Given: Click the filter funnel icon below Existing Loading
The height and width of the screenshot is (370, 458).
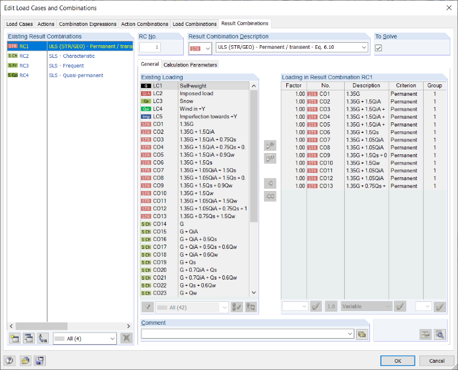Looking at the screenshot, I should tap(148, 307).
